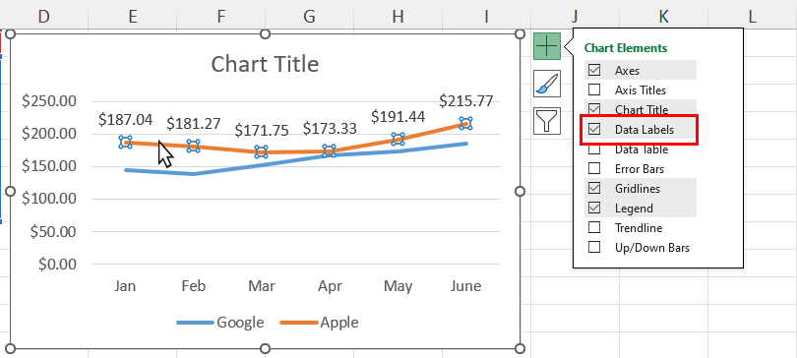
Task: Click the chart's top-right corner handle
Action: click(x=520, y=33)
